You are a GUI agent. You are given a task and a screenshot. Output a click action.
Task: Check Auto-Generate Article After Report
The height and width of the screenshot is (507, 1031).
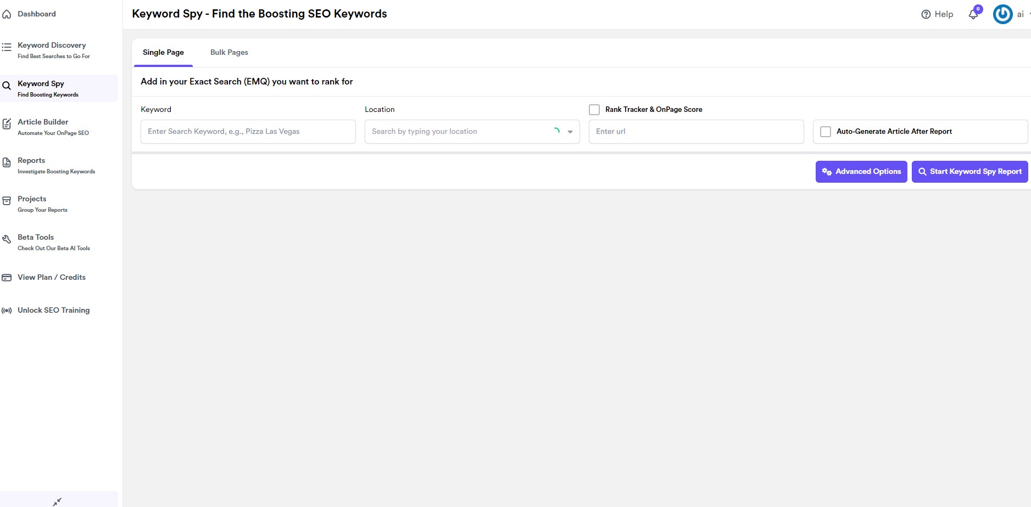[826, 132]
